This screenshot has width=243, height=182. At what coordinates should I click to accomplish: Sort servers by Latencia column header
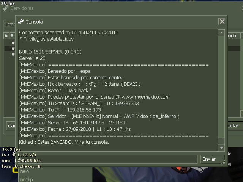pos(234,36)
